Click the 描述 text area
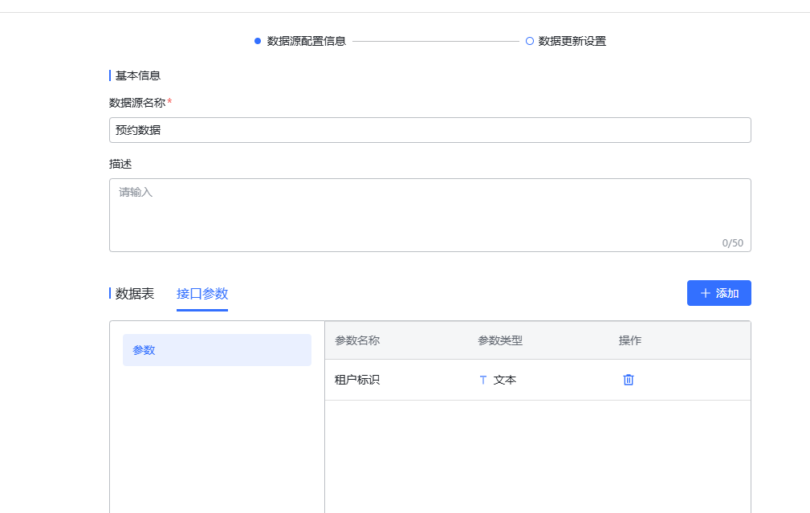The height and width of the screenshot is (513, 810). tap(429, 215)
